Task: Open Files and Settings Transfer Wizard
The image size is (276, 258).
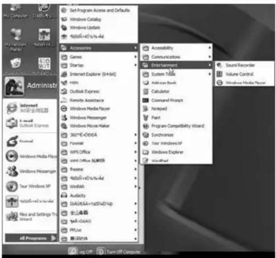Action: click(31, 217)
